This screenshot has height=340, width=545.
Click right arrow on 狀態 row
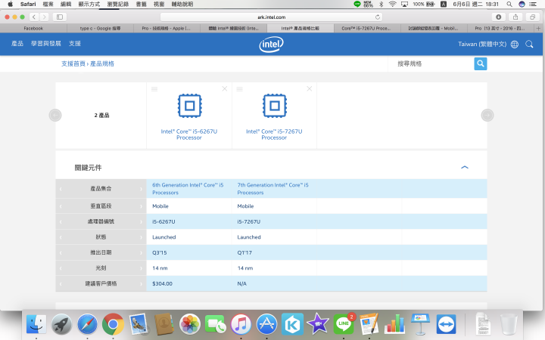[x=141, y=237]
